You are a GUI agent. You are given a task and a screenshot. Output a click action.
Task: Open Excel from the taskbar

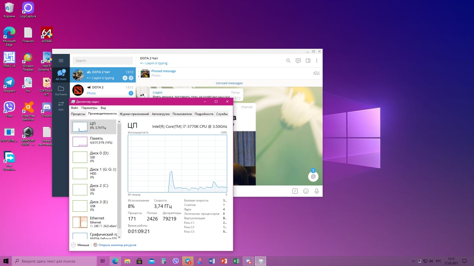pyautogui.click(x=236, y=261)
